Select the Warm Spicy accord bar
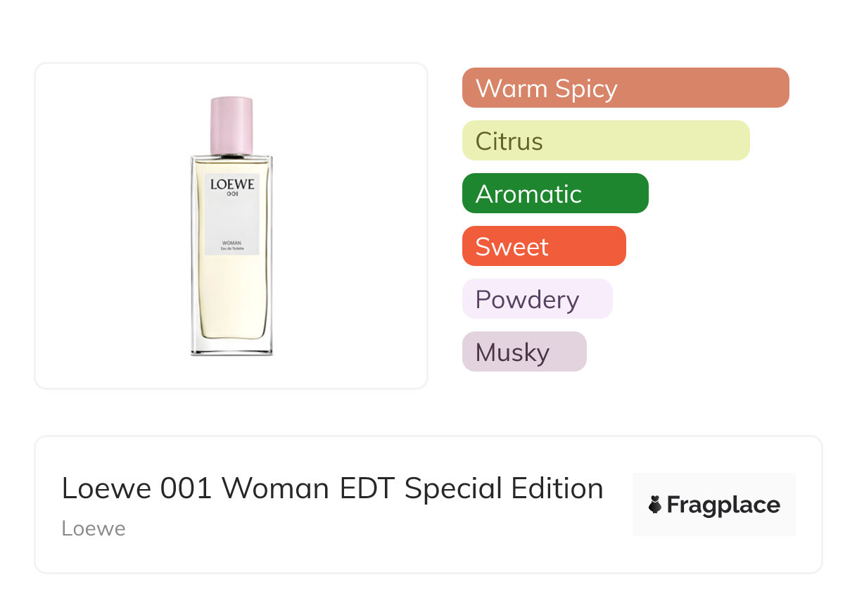Image resolution: width=857 pixels, height=608 pixels. [x=625, y=88]
